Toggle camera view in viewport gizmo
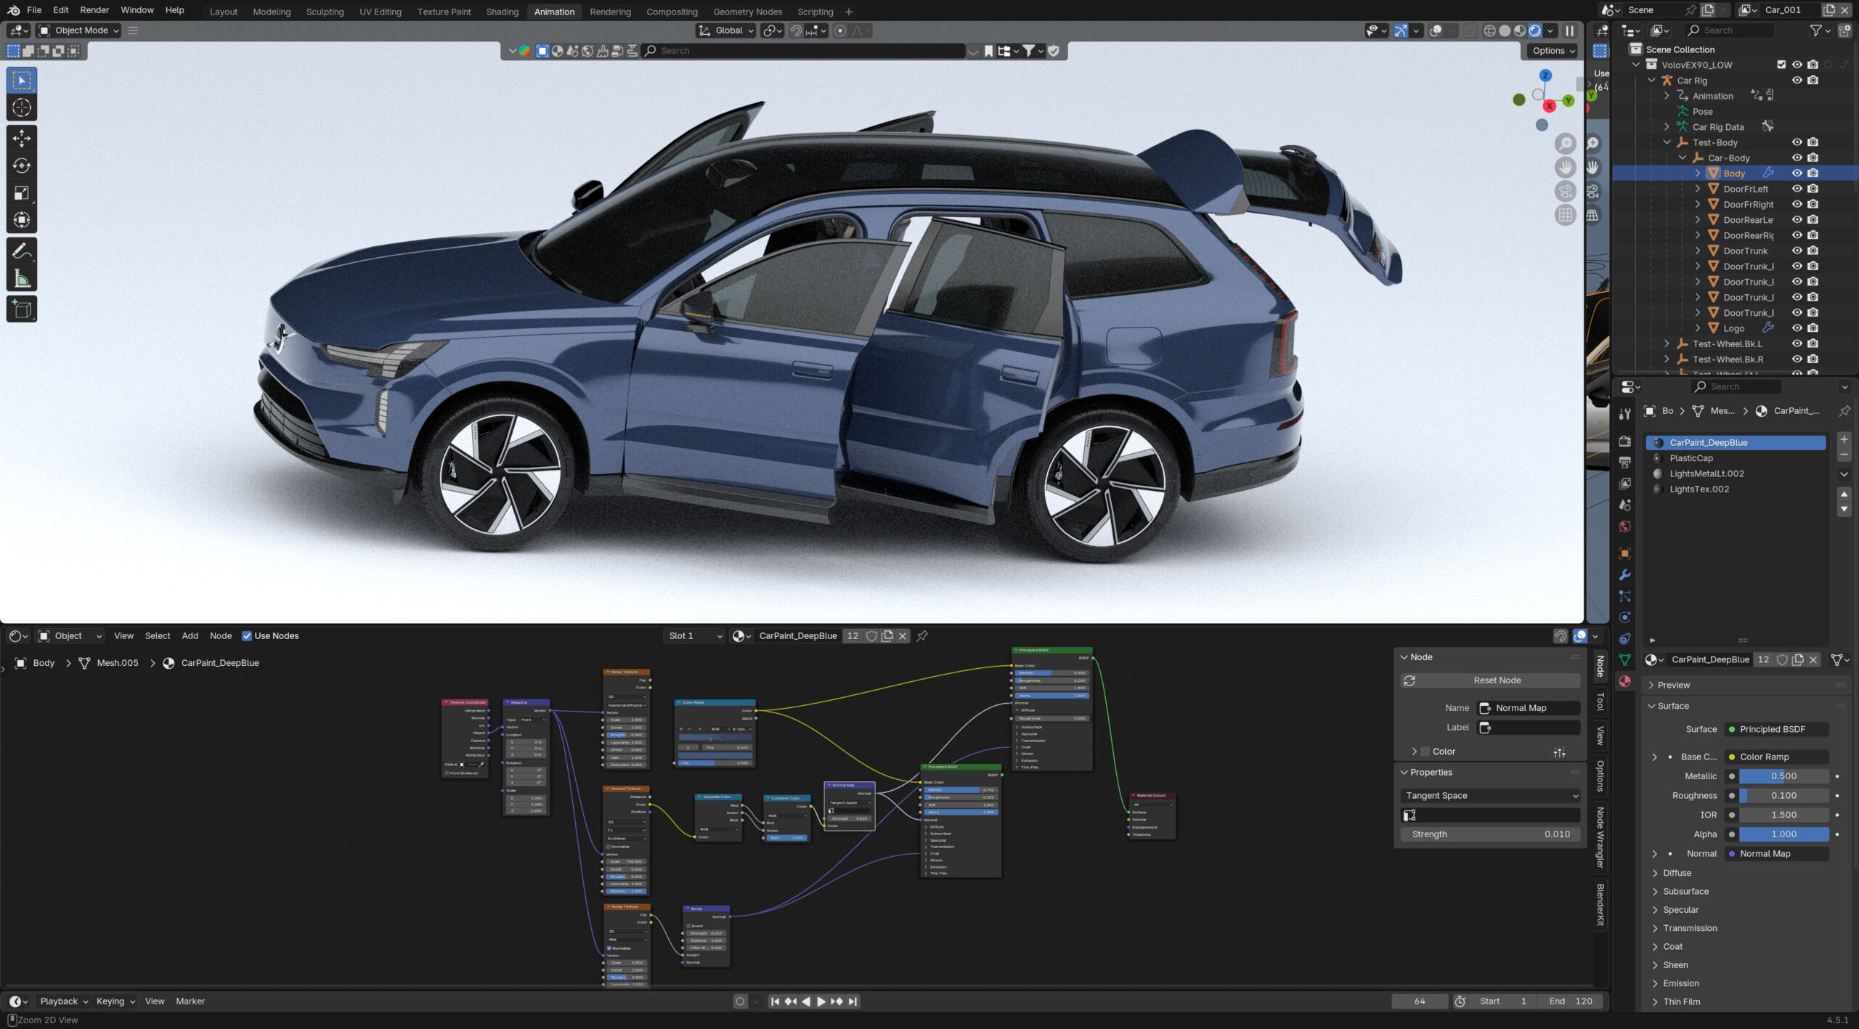Viewport: 1859px width, 1029px height. [x=1566, y=191]
